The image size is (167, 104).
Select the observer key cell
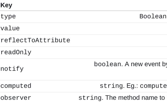tap(16, 98)
